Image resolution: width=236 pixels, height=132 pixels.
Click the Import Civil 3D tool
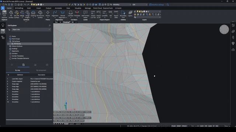[x=93, y=14]
